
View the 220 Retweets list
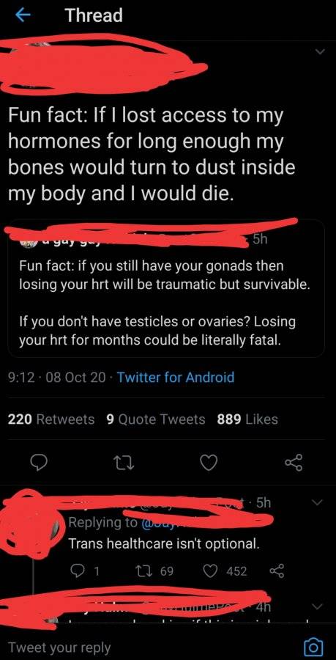click(52, 419)
